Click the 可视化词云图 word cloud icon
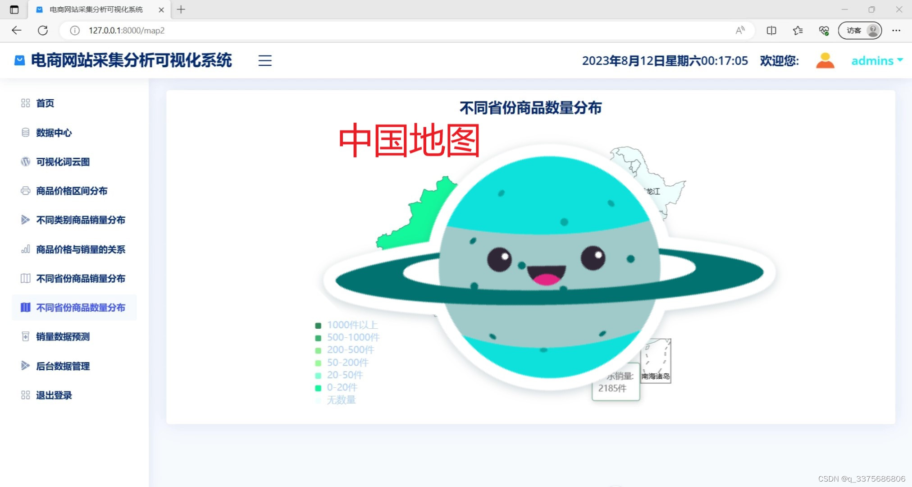The width and height of the screenshot is (912, 487). tap(26, 162)
